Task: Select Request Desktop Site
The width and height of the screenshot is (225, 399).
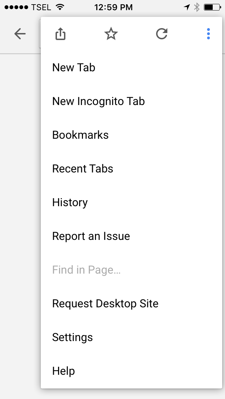Action: tap(105, 303)
